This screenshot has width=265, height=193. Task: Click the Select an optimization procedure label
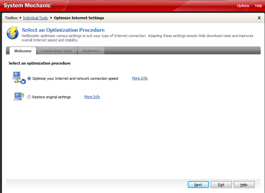(x=39, y=63)
